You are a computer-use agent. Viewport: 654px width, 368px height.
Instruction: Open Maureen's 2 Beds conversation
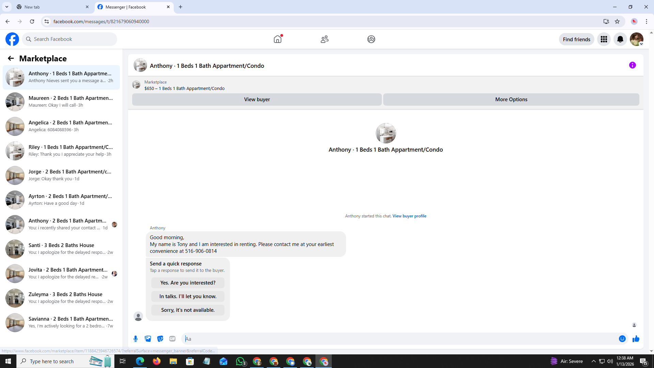[61, 102]
